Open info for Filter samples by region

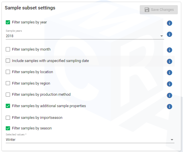[169, 84]
